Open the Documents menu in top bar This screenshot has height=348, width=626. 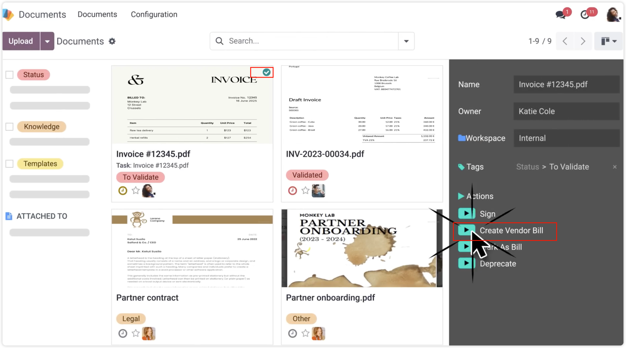[x=97, y=14]
